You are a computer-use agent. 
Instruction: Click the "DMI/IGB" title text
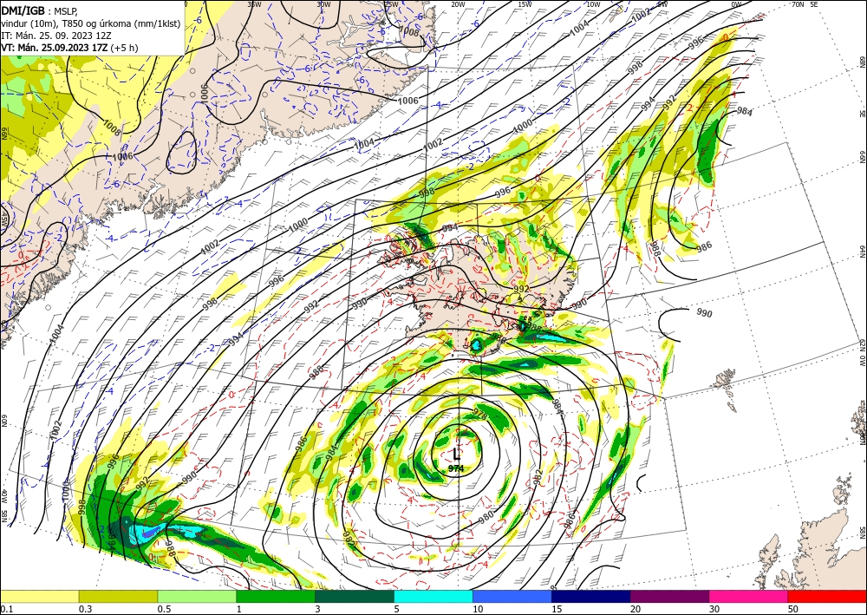point(23,10)
